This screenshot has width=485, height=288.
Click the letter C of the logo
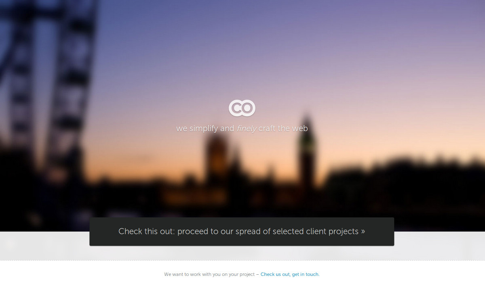click(236, 108)
